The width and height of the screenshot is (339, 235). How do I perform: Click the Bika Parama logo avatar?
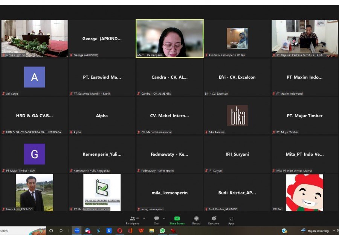[x=237, y=115]
